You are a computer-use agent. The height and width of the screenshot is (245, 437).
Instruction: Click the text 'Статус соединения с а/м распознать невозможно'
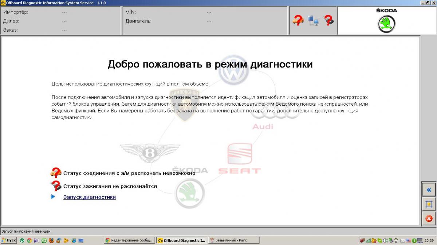(x=129, y=173)
